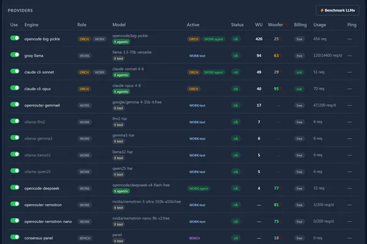Image resolution: width=367 pixels, height=244 pixels.
Task: Click Woofer score 63 for groq-llama
Action: click(x=276, y=56)
